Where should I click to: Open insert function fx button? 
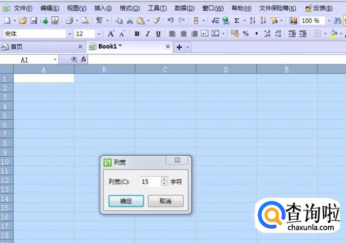[x=83, y=59]
